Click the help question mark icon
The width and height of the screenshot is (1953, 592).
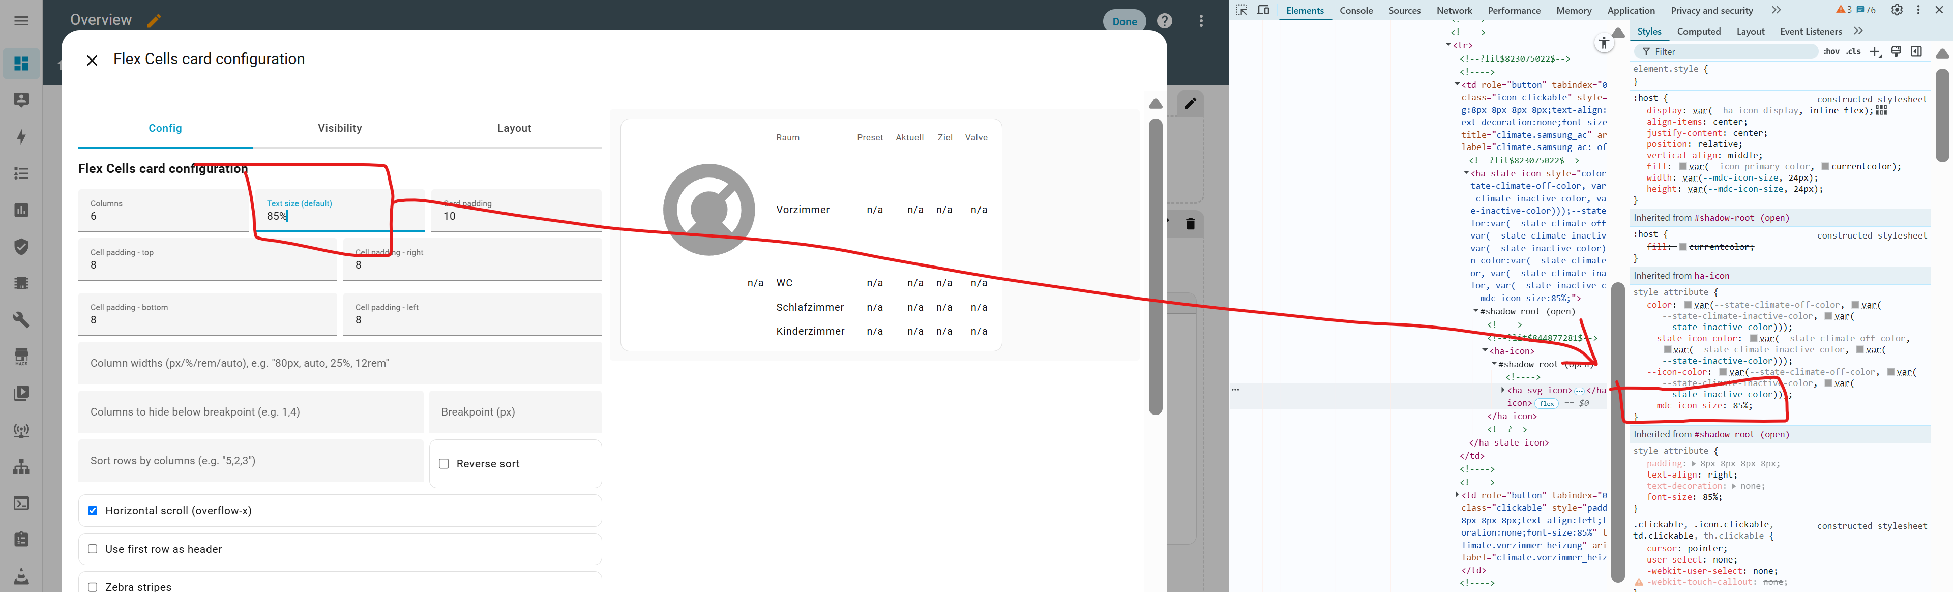pyautogui.click(x=1165, y=21)
